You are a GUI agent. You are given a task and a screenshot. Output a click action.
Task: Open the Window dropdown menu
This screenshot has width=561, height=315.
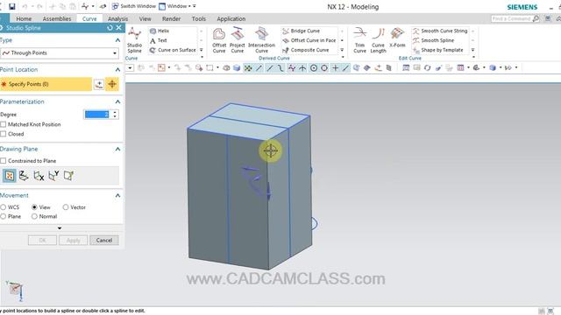(x=177, y=6)
